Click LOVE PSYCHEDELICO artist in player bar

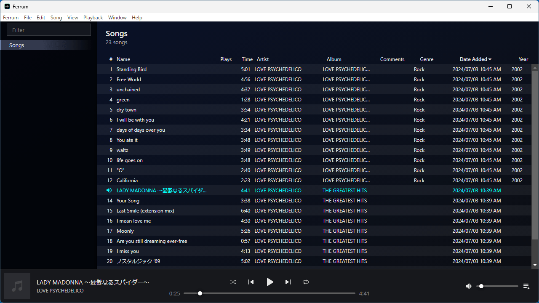tap(60, 291)
